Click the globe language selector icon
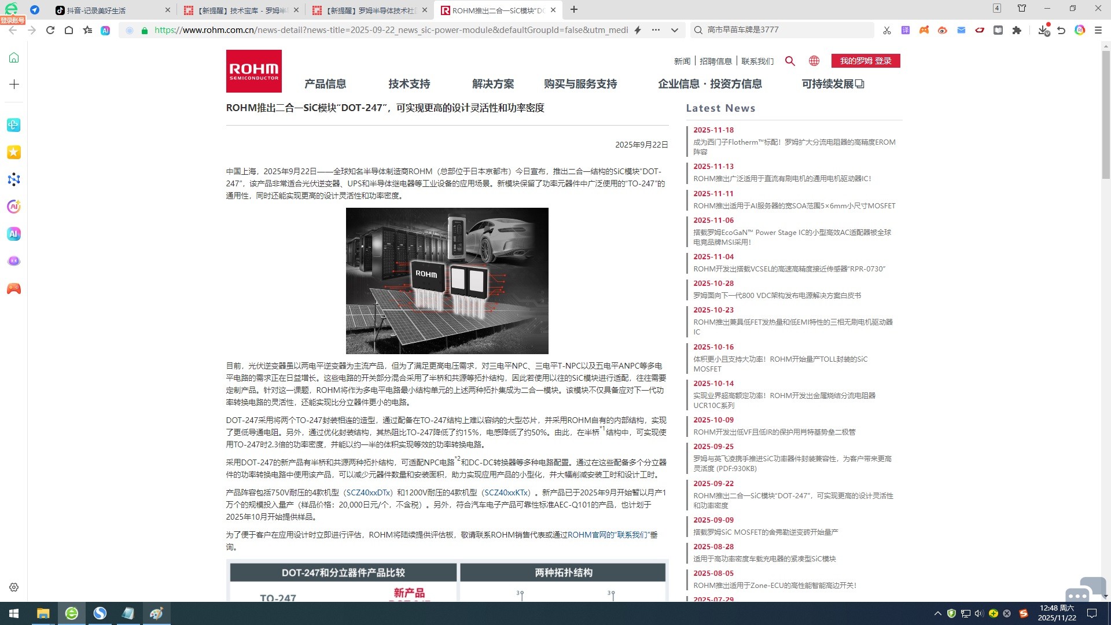The height and width of the screenshot is (625, 1111). [x=814, y=61]
